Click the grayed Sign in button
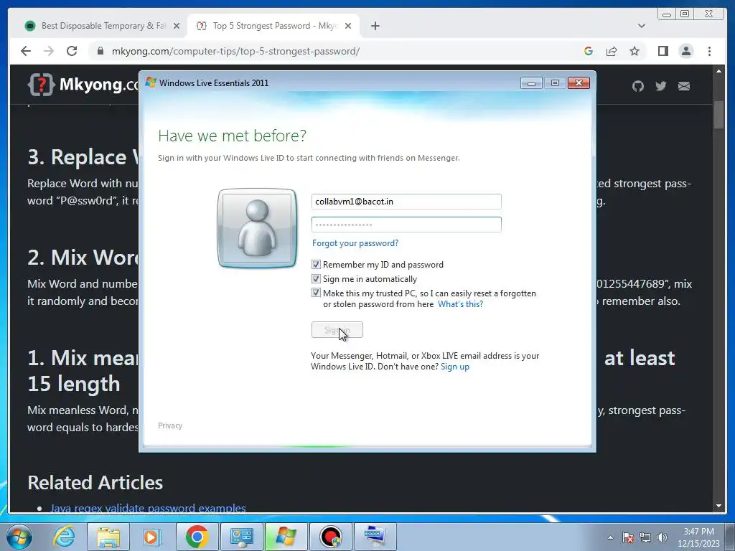 (x=337, y=330)
